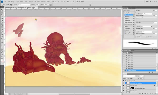Screen dimensions: 158x95
Task: Open the Roundness Jitter Control dropdown
Action: pos(147,32)
